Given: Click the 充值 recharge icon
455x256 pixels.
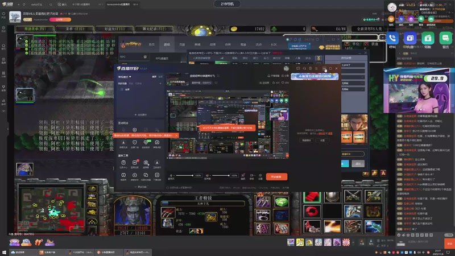Looking at the screenshot, I should pos(410,38).
